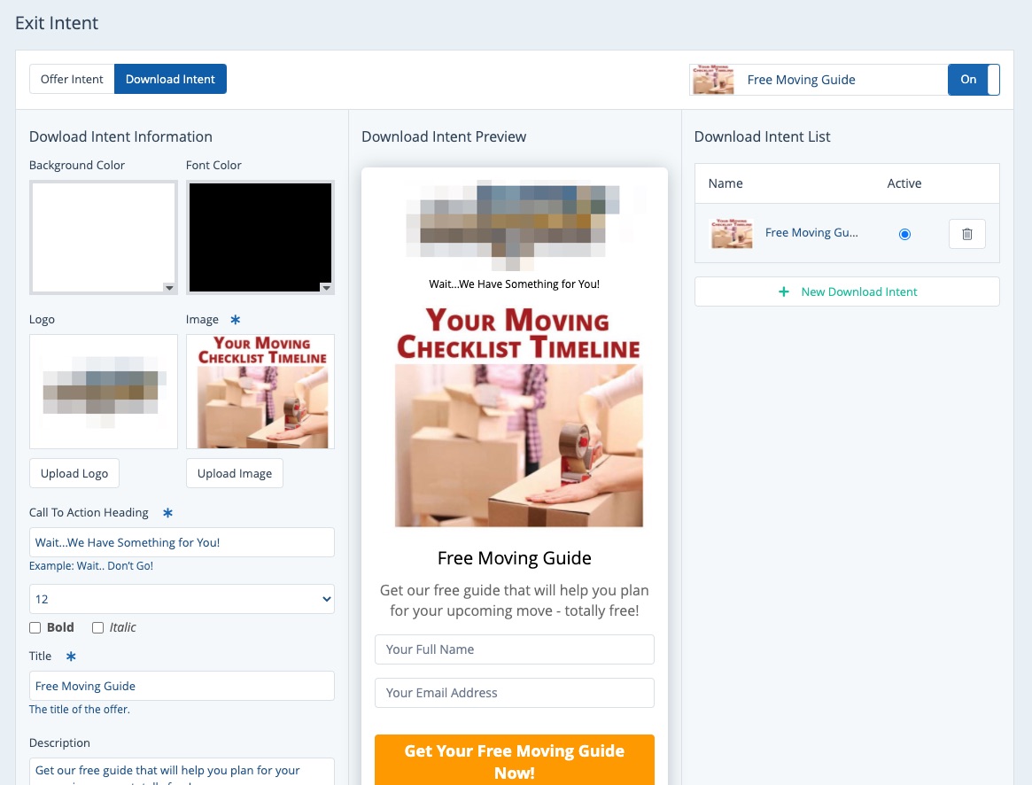Click the Upload Image button

[235, 473]
